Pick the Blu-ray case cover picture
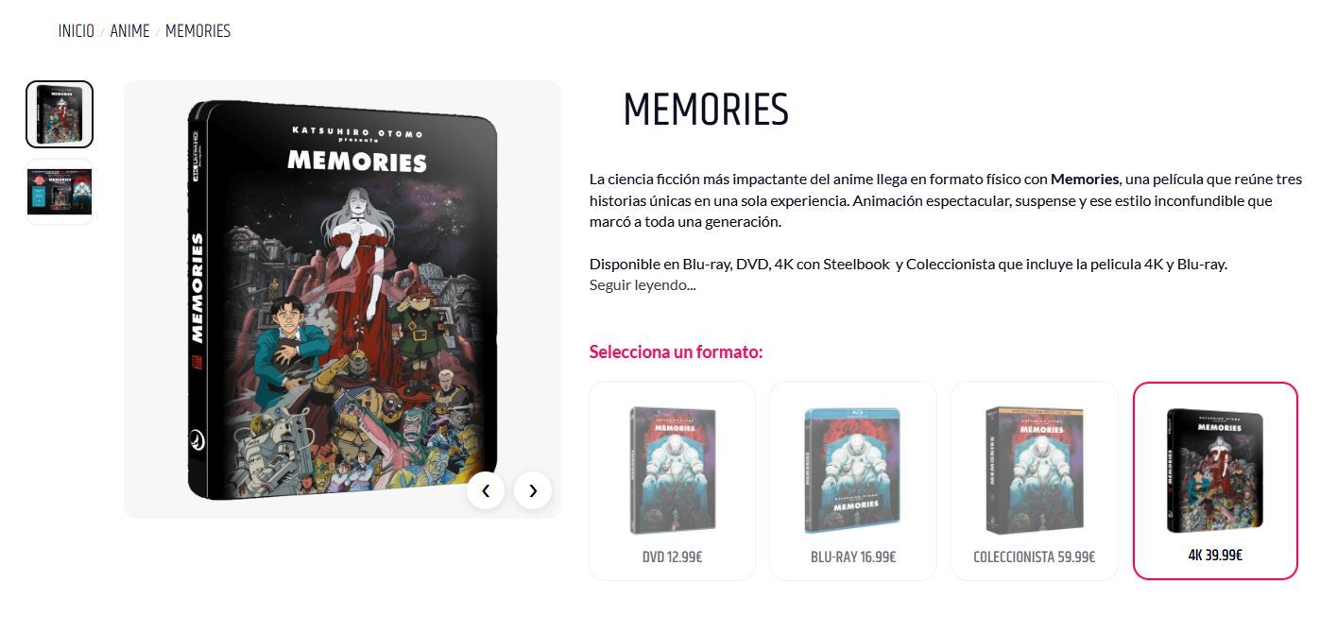Viewport: 1337px width, 617px height. (x=852, y=470)
